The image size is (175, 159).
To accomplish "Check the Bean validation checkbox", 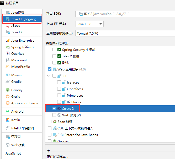I will [50, 122].
